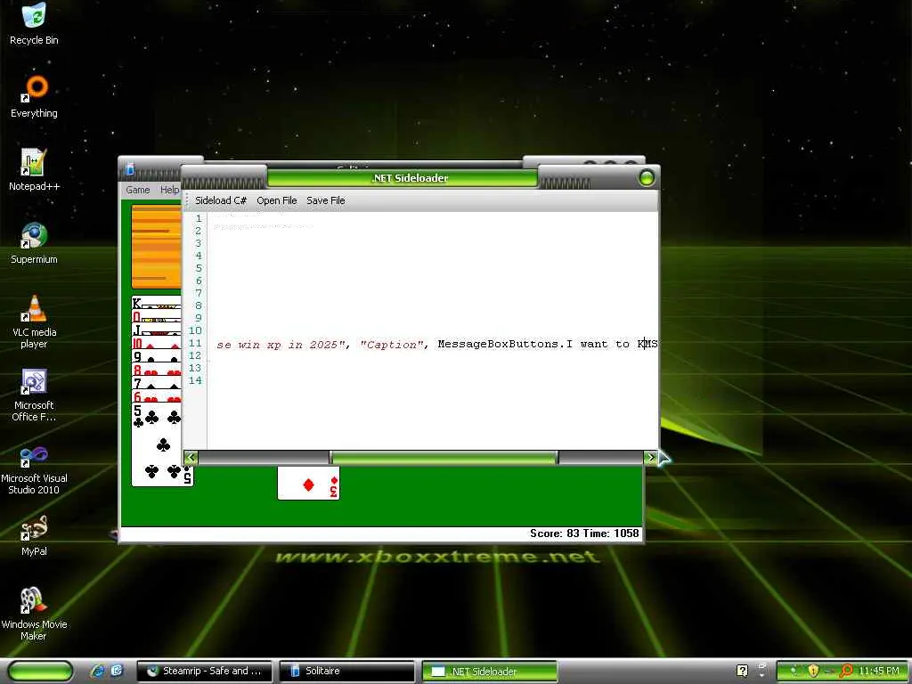Viewport: 912px width, 684px height.
Task: Click the 3 of diamonds card in Solitaire
Action: click(x=308, y=483)
